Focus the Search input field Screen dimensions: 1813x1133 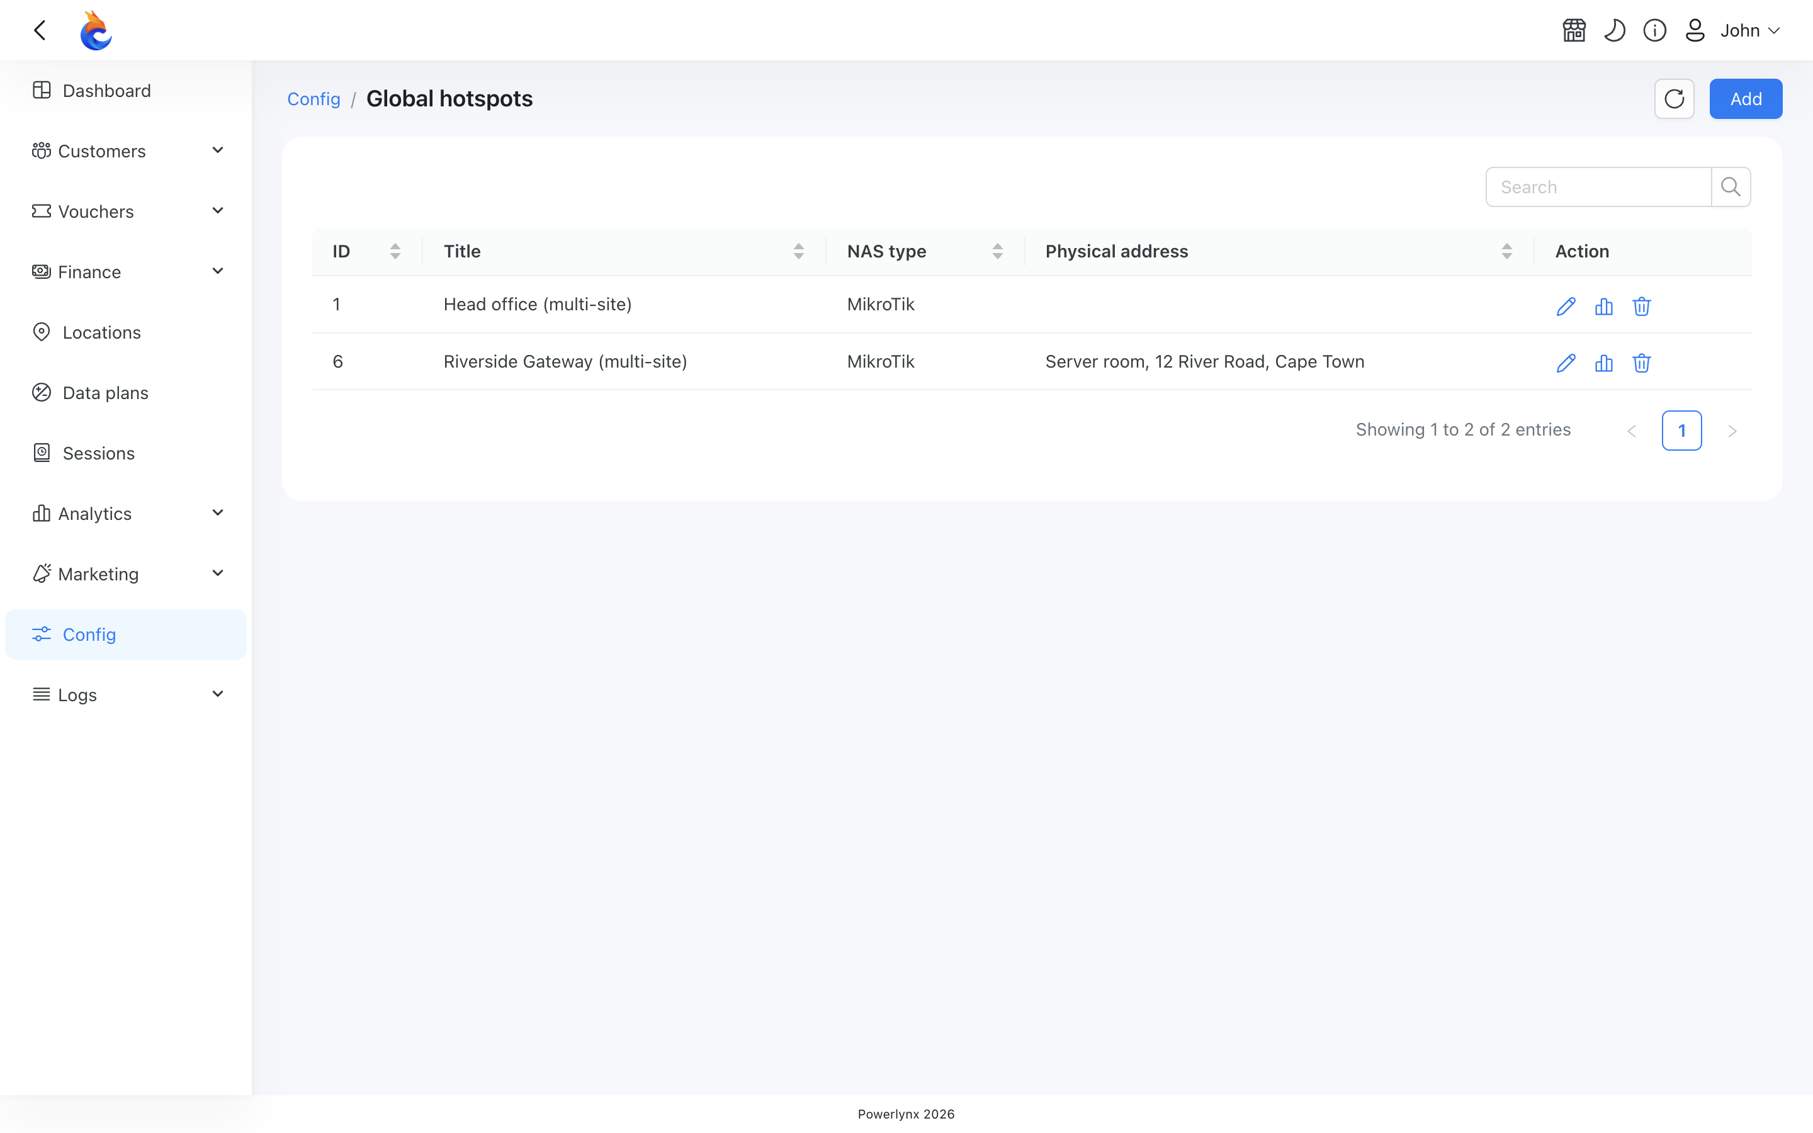pos(1598,186)
